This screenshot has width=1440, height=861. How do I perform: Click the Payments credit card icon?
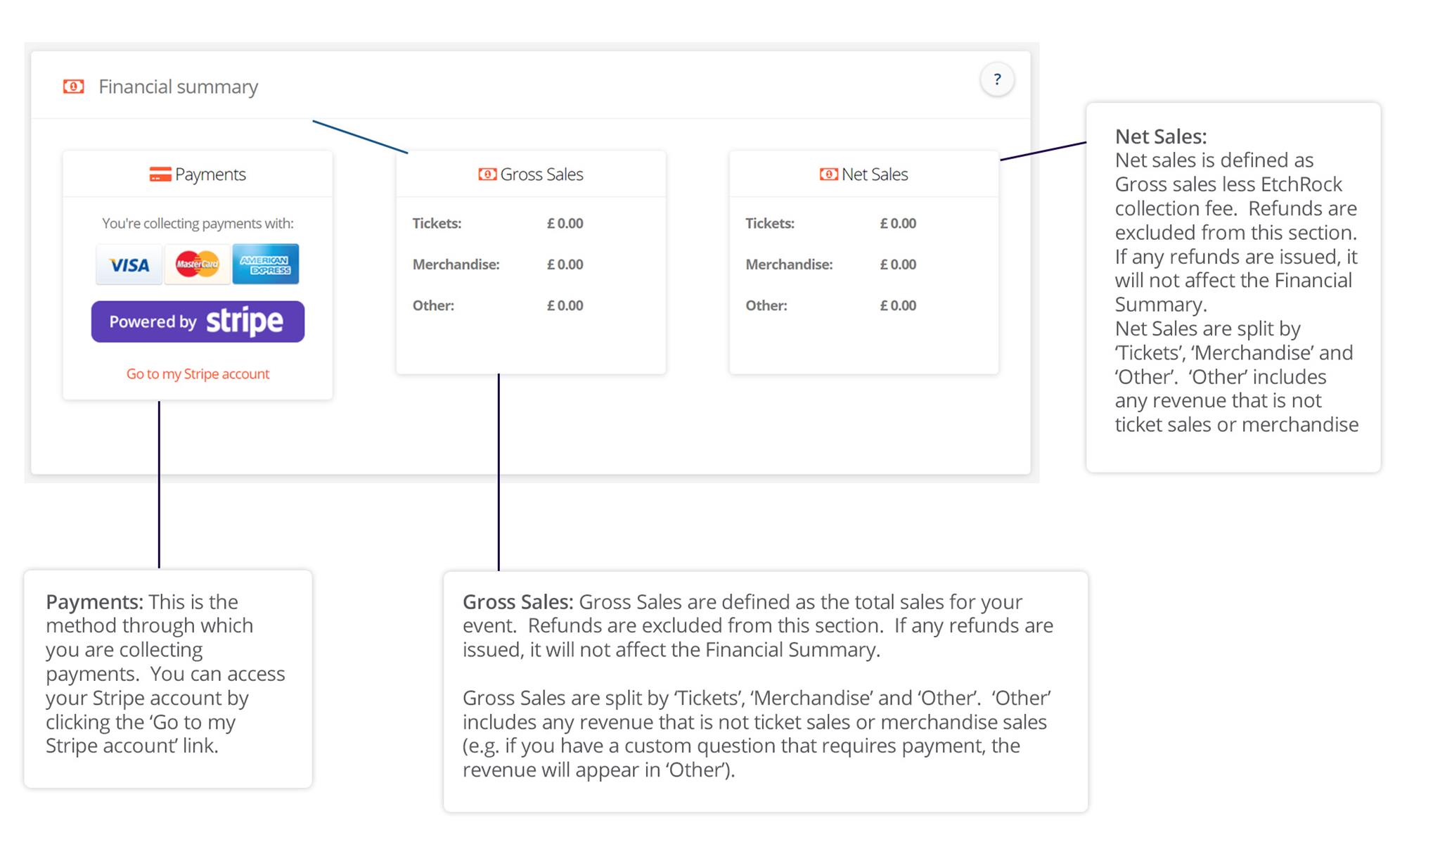160,174
